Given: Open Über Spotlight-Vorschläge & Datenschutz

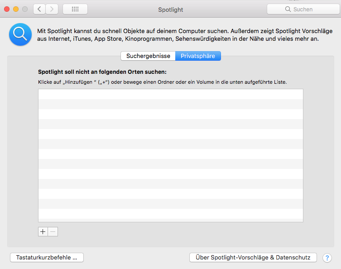Looking at the screenshot, I should click(253, 258).
